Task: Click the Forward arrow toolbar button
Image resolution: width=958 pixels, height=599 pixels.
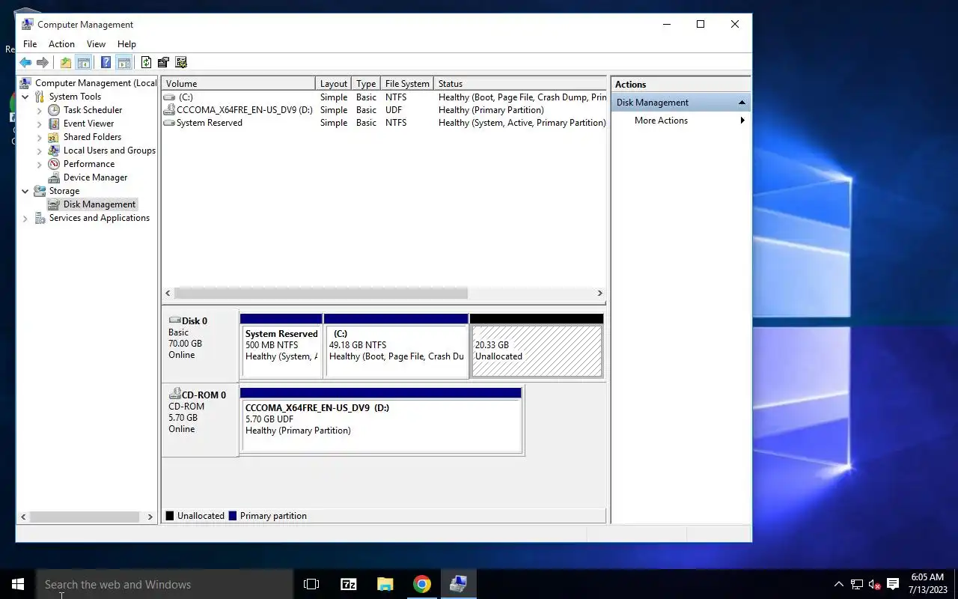Action: [43, 63]
